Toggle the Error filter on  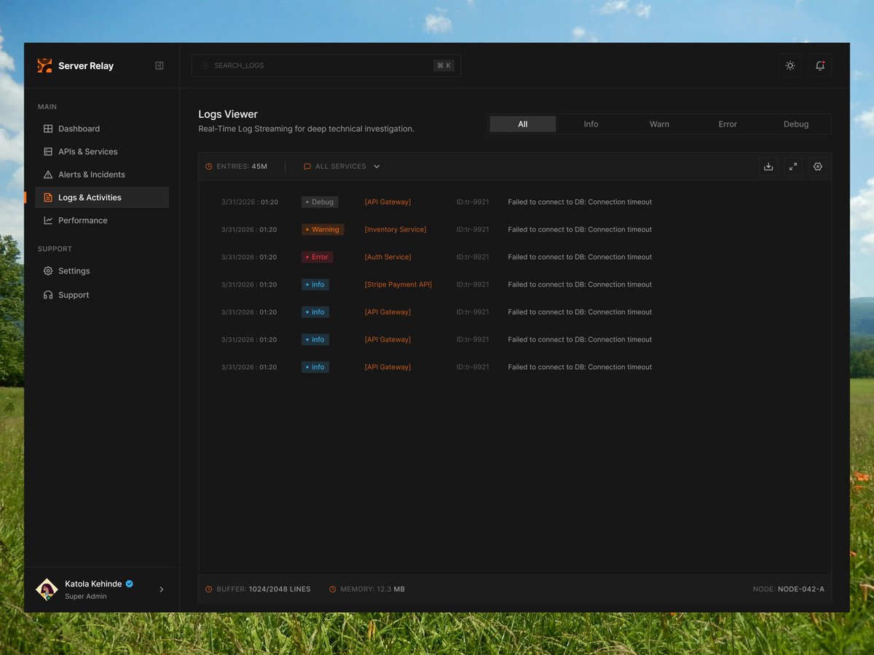point(727,124)
